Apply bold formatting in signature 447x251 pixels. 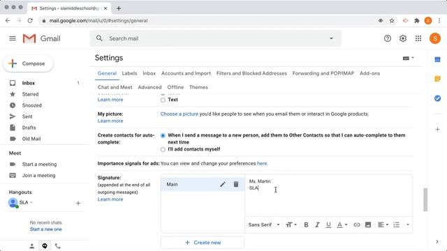click(306, 225)
